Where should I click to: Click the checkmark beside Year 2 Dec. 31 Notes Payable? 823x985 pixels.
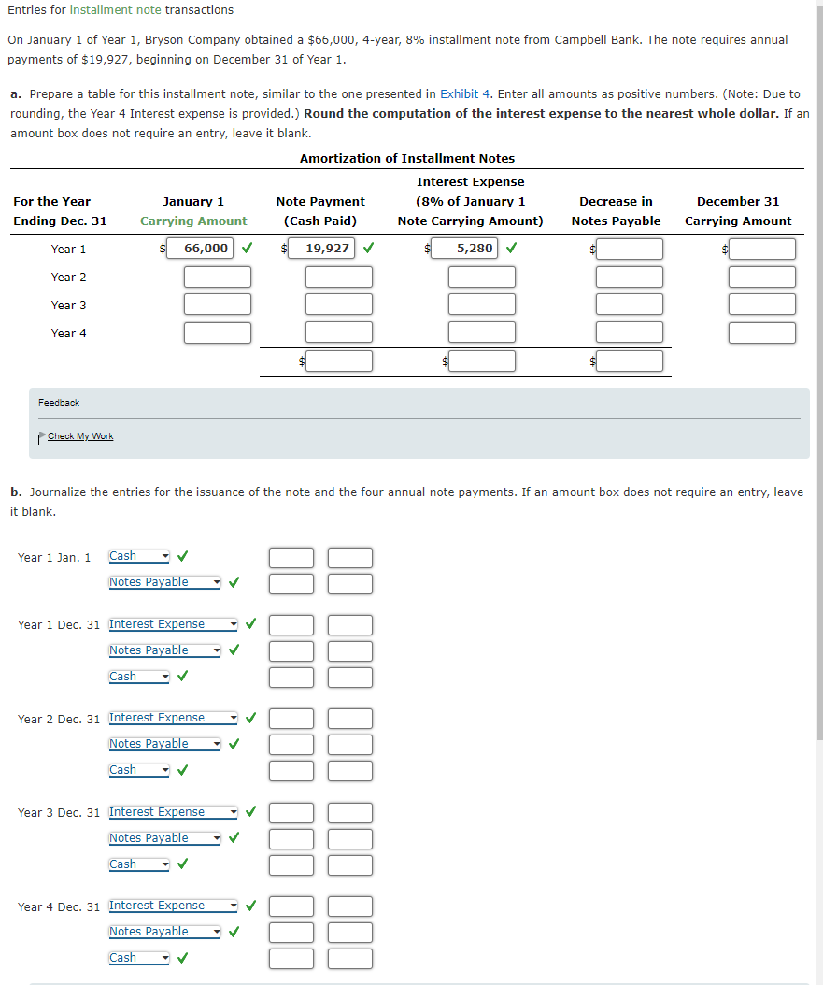(x=234, y=743)
